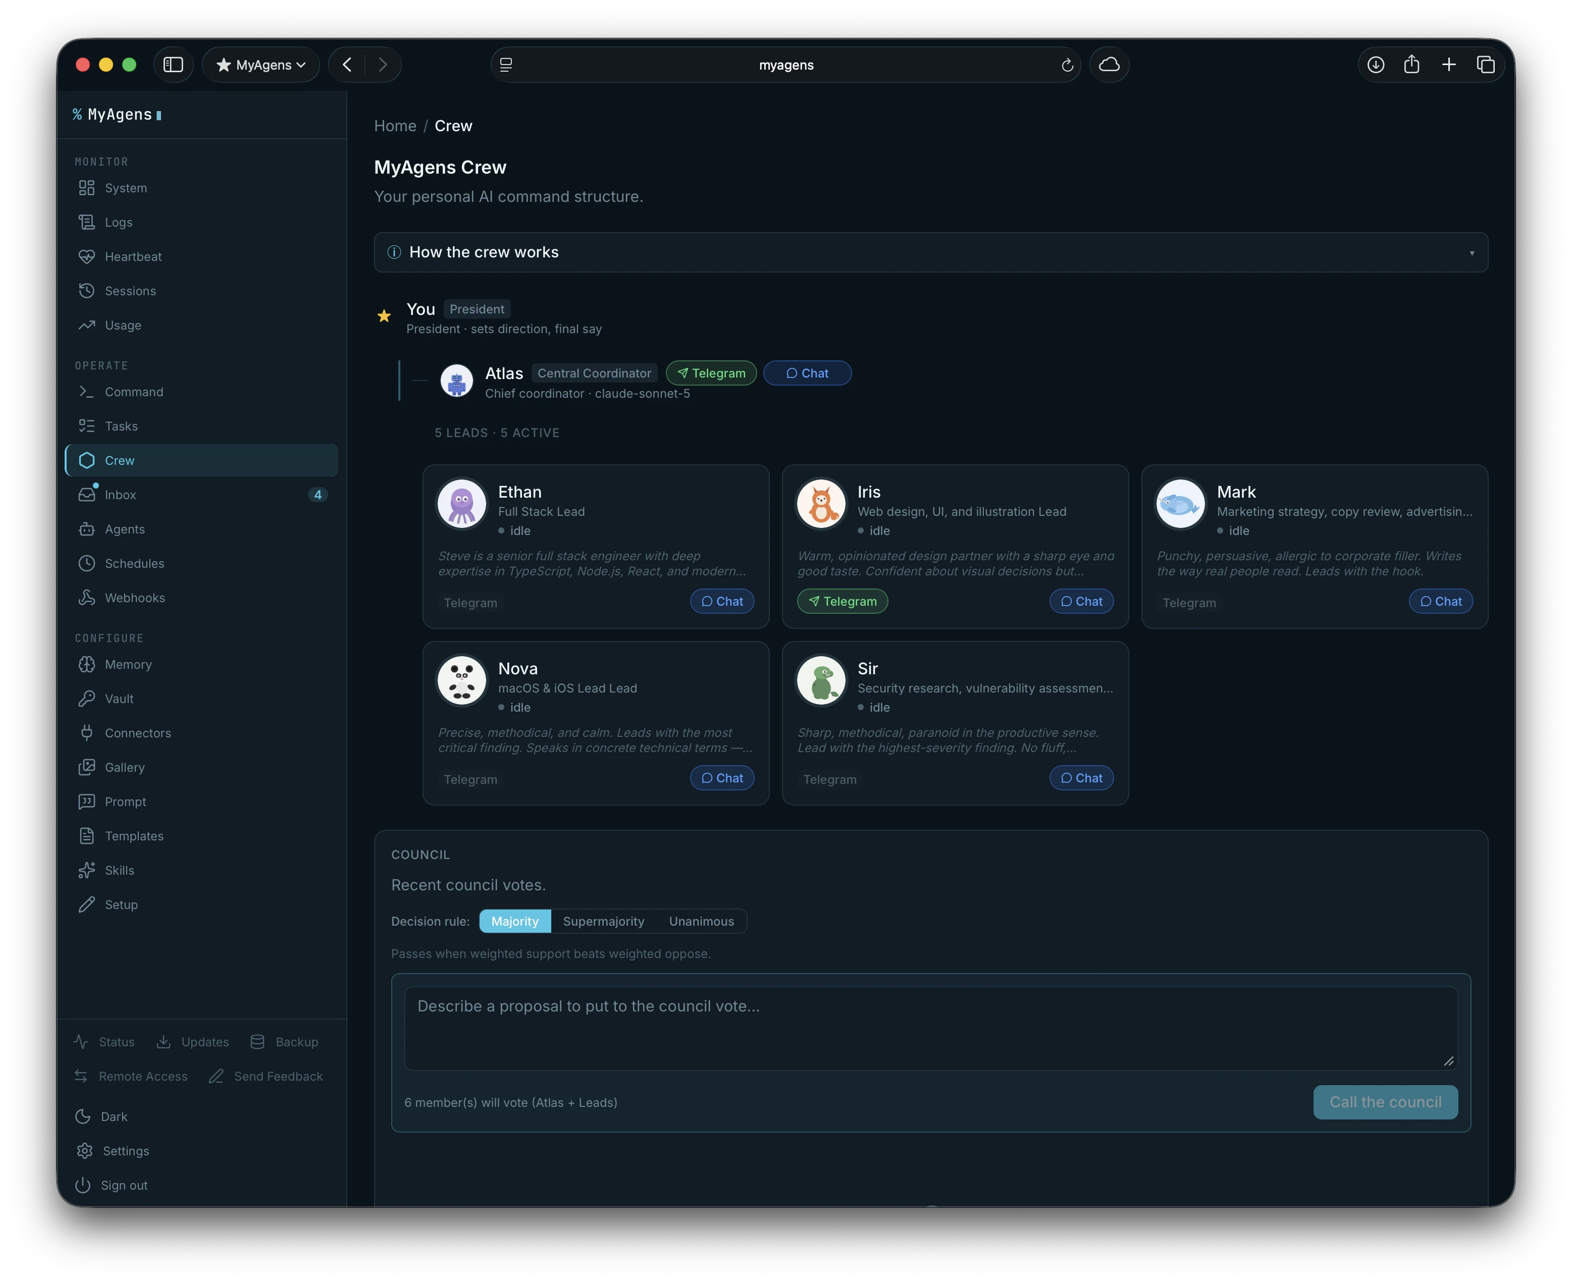Toggle the Dark theme mode
Image resolution: width=1572 pixels, height=1282 pixels.
coord(102,1116)
